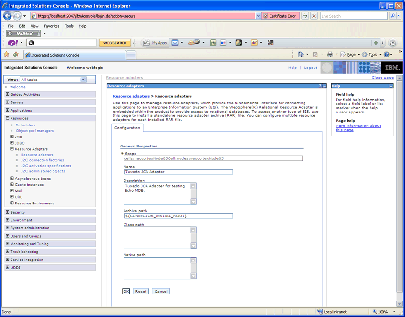Image resolution: width=405 pixels, height=317 pixels.
Task: Click the Yahoo! toolbar logo
Action: tap(13, 43)
